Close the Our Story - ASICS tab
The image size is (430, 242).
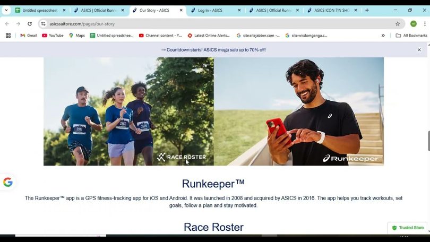(181, 10)
